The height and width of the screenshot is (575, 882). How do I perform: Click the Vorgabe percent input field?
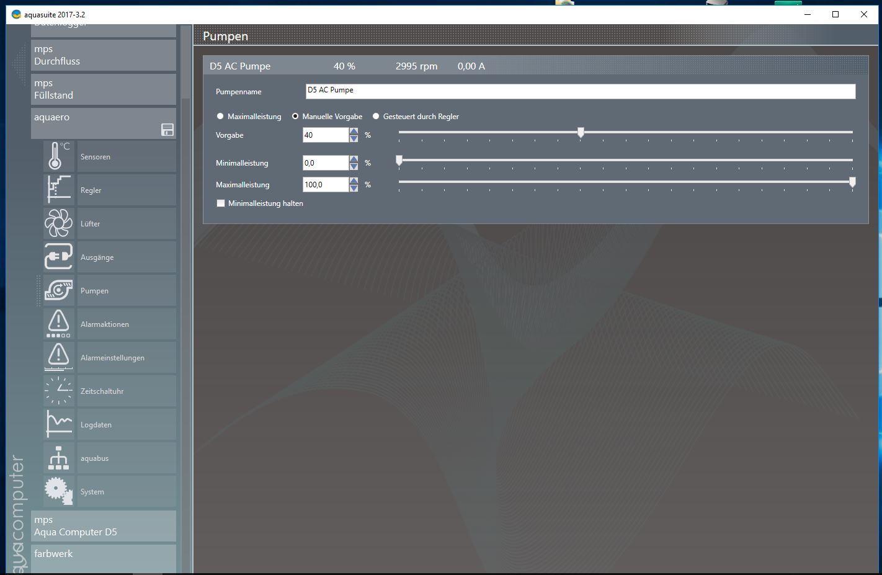[326, 135]
